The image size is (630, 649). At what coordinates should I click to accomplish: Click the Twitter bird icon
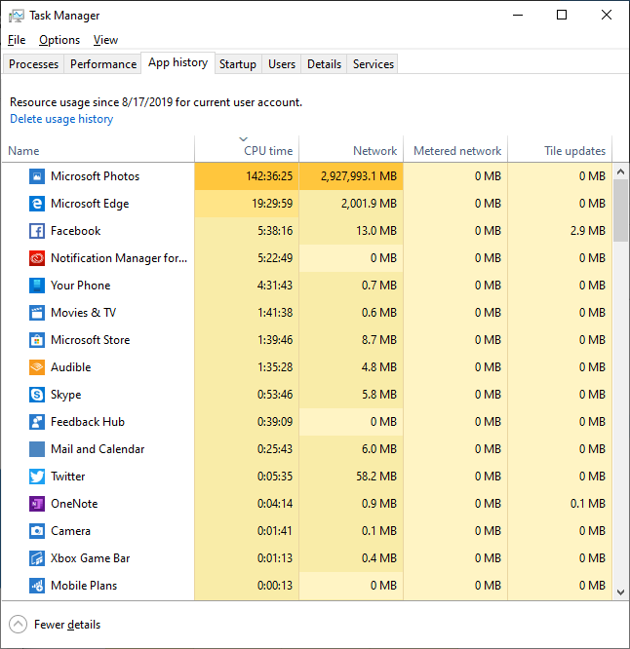(x=37, y=477)
